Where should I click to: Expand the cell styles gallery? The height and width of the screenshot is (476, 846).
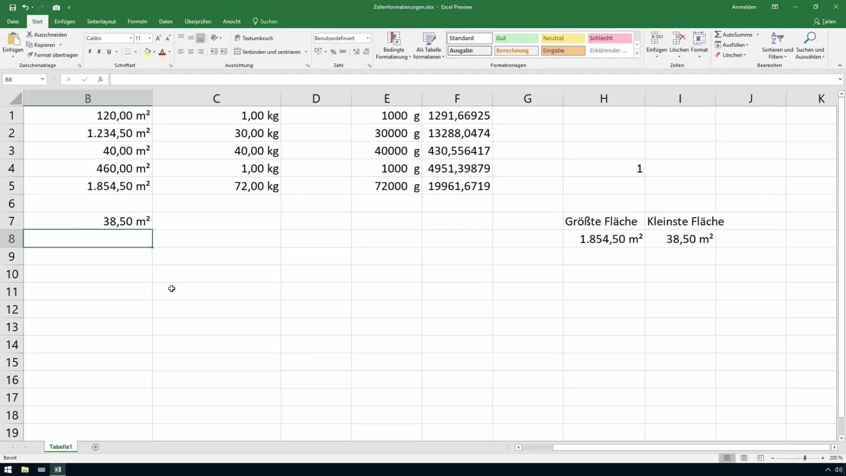(x=637, y=54)
